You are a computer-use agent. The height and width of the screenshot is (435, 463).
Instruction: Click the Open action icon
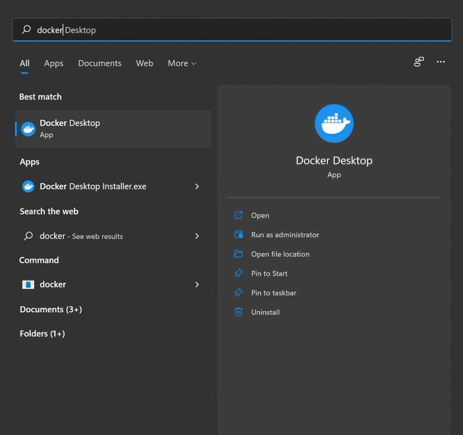238,215
